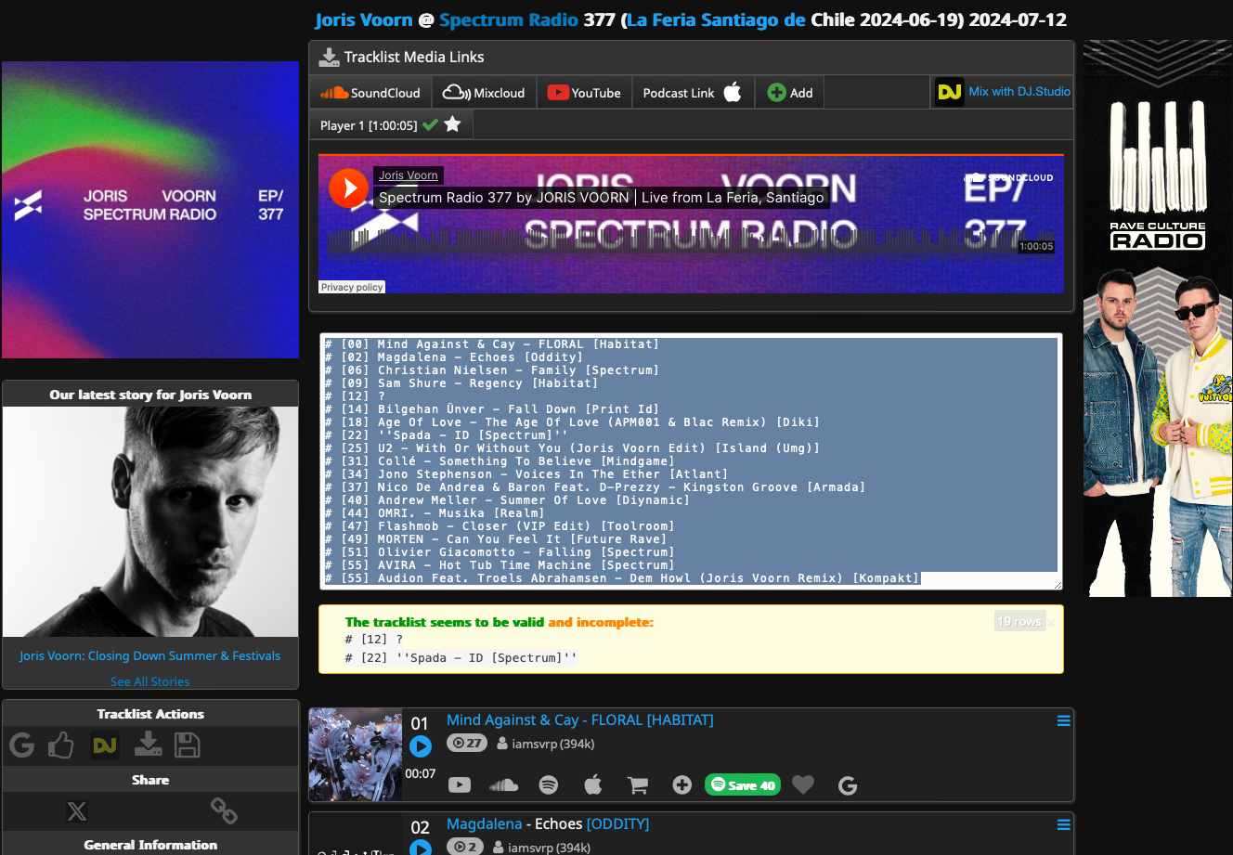Click the shopping cart icon for track 01
Screen dimensions: 1233x855
(x=638, y=785)
